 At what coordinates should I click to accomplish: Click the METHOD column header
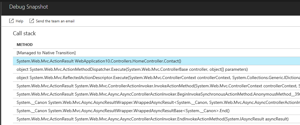(x=25, y=45)
